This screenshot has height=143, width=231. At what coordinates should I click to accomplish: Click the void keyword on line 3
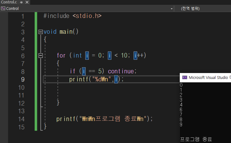pos(50,32)
